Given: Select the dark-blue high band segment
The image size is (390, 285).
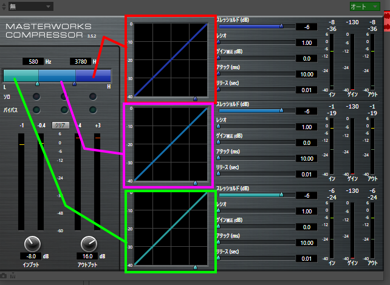Looking at the screenshot, I should (93, 76).
